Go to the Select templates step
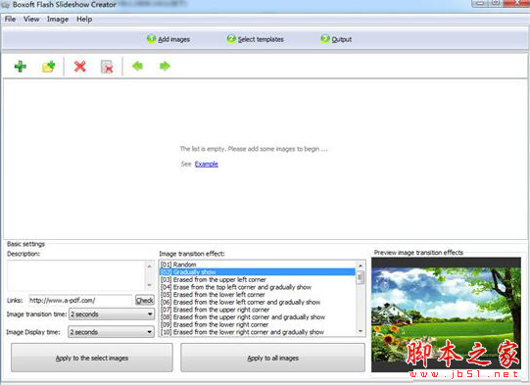The height and width of the screenshot is (385, 530). [x=255, y=39]
